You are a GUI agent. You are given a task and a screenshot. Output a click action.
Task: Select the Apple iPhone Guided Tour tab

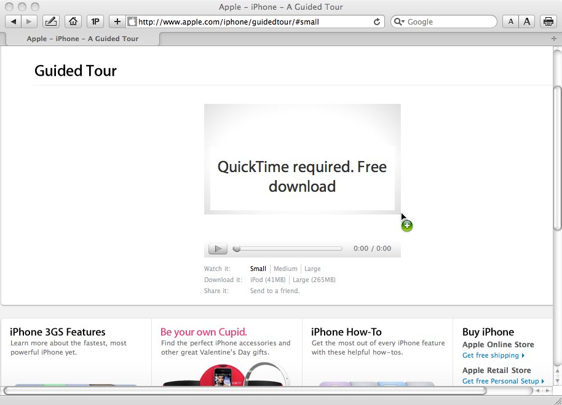tap(82, 39)
